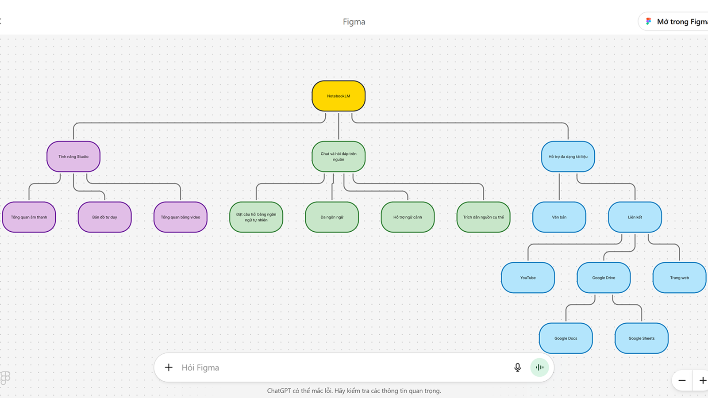Click the Figma logo in bottom-left corner
708x398 pixels.
[5, 377]
